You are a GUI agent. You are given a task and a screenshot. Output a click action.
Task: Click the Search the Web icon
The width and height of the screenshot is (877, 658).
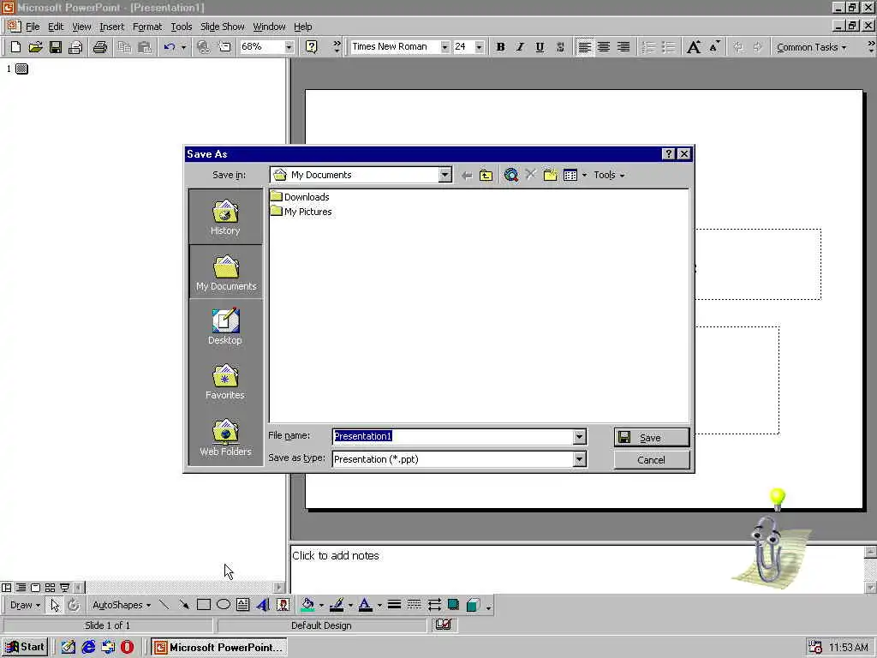(x=510, y=175)
